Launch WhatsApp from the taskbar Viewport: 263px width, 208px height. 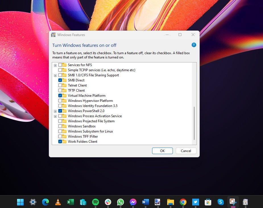tap(120, 202)
